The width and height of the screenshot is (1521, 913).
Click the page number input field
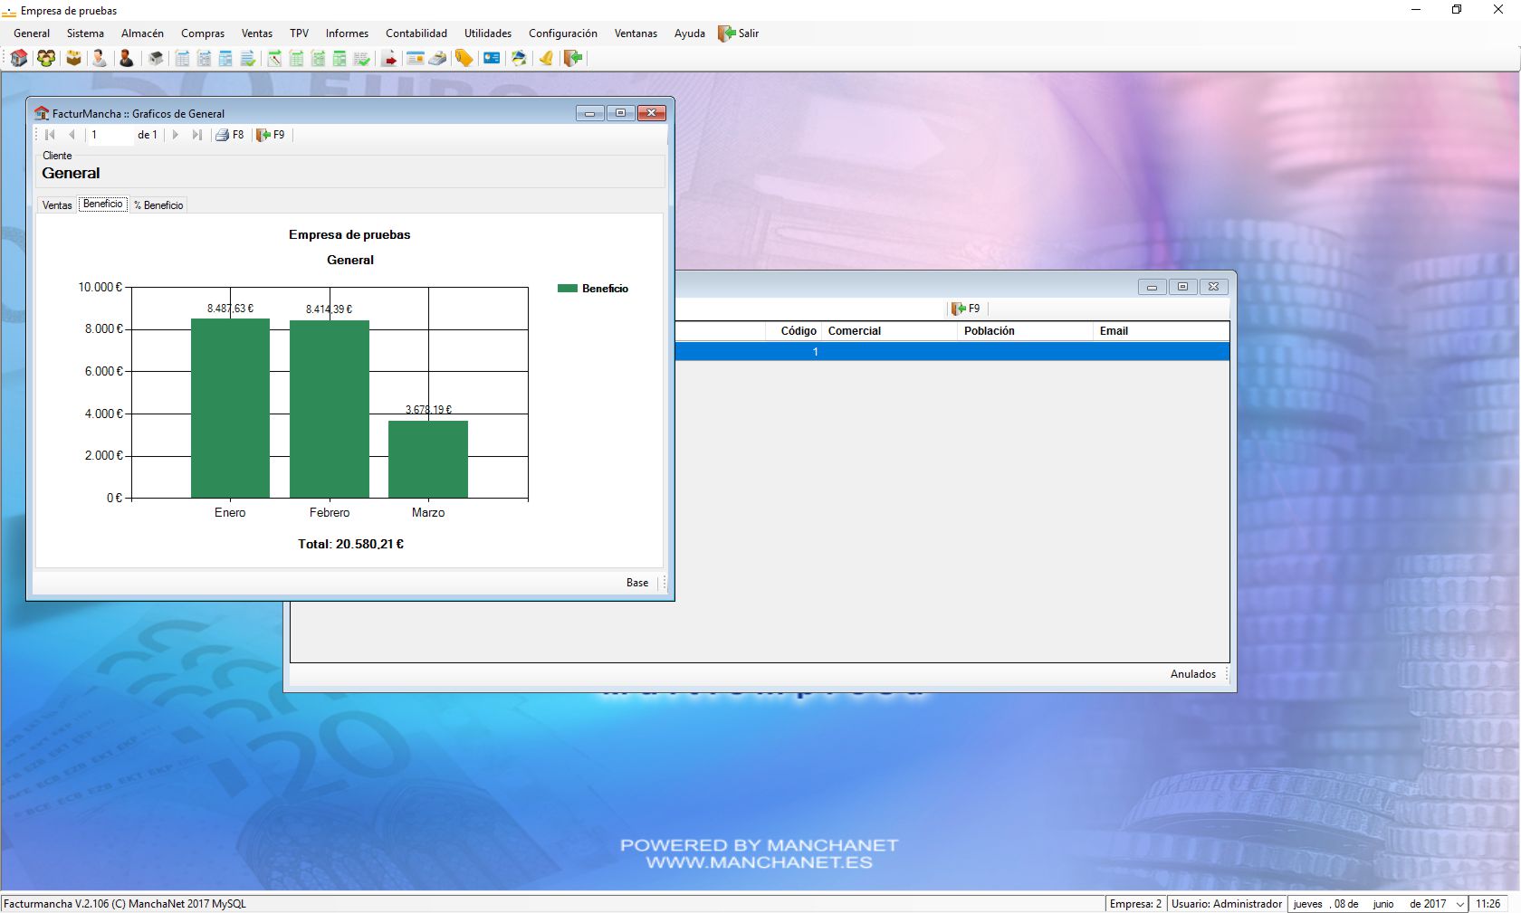point(110,135)
